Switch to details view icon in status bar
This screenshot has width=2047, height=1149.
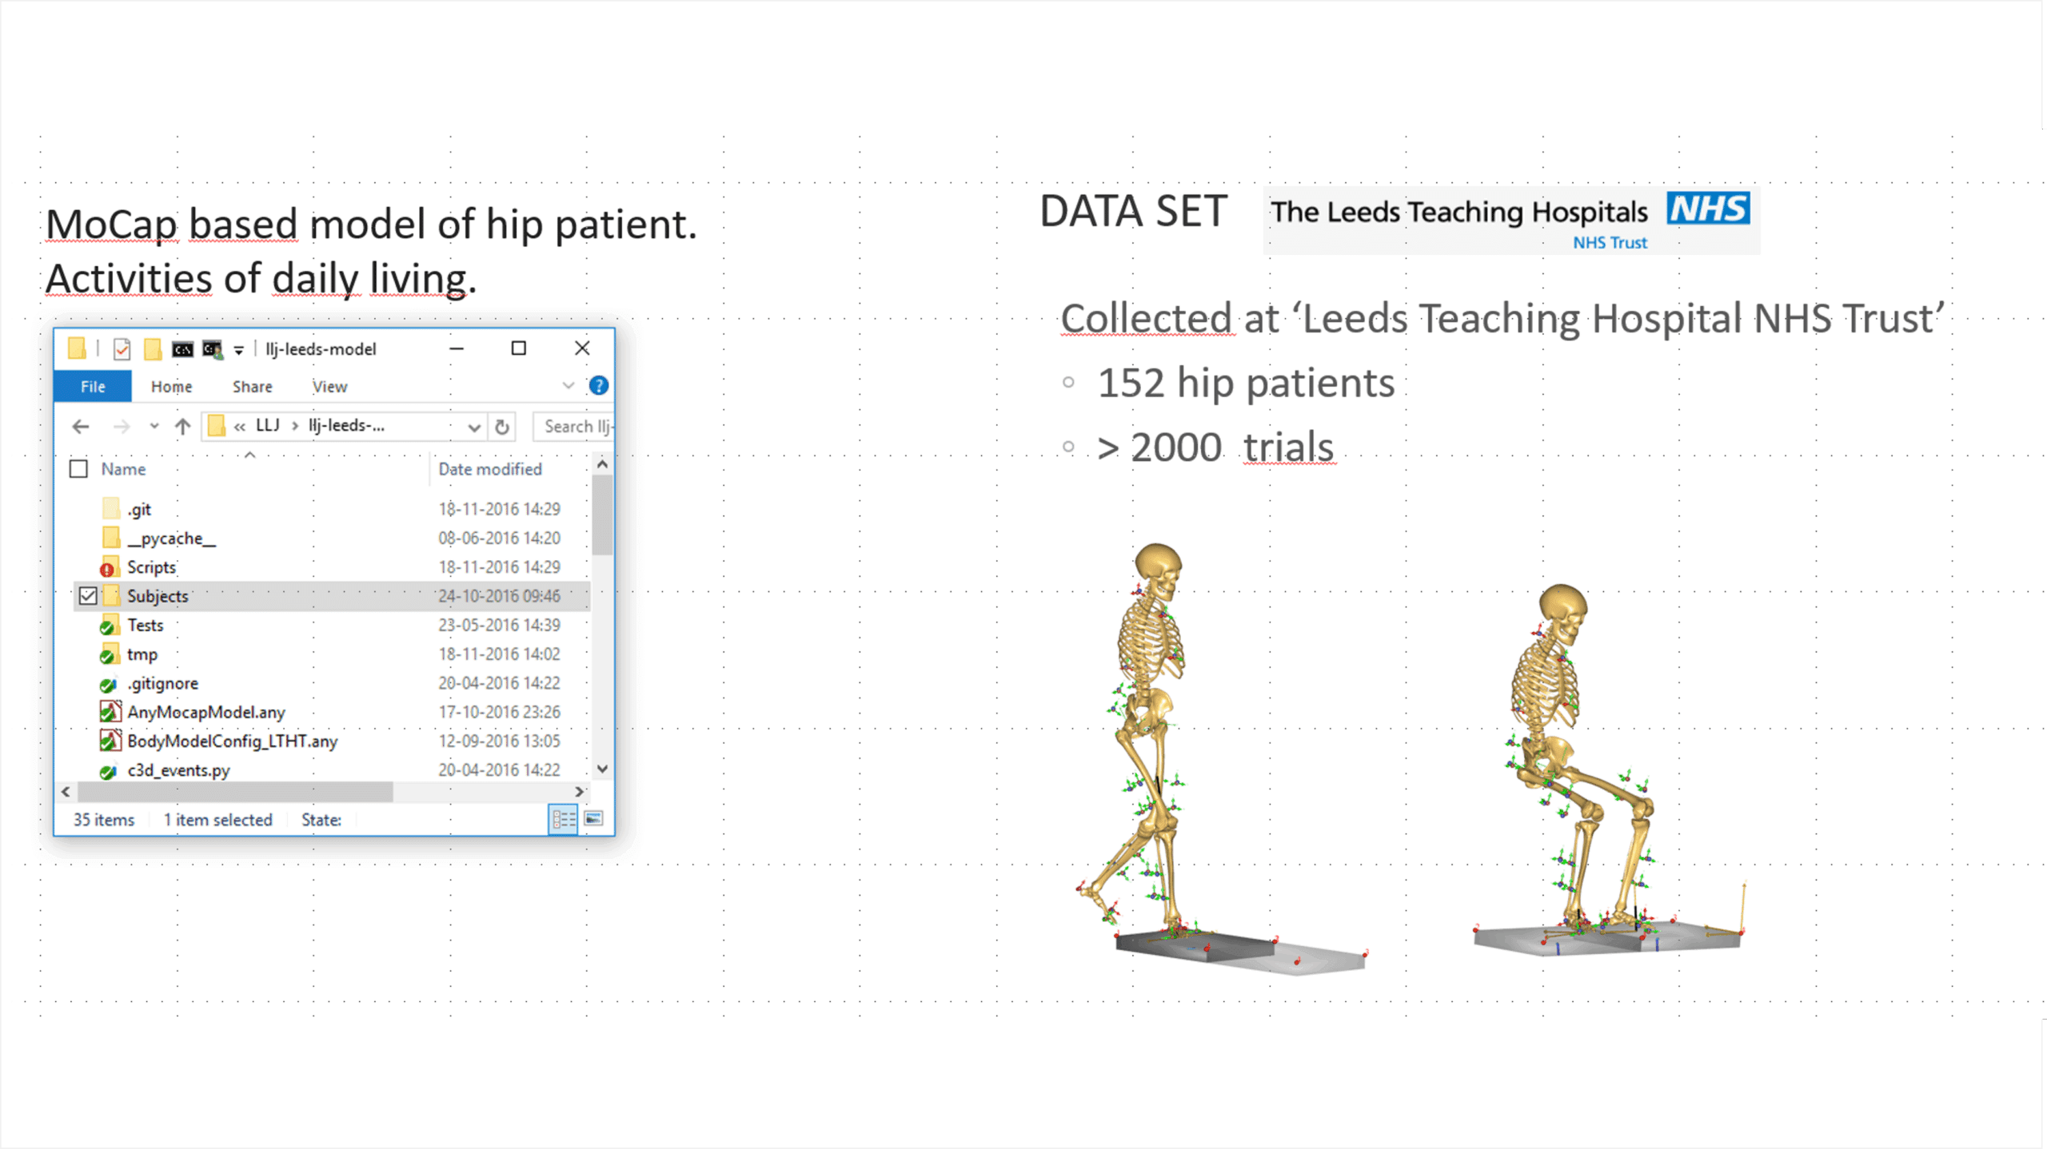[x=563, y=819]
